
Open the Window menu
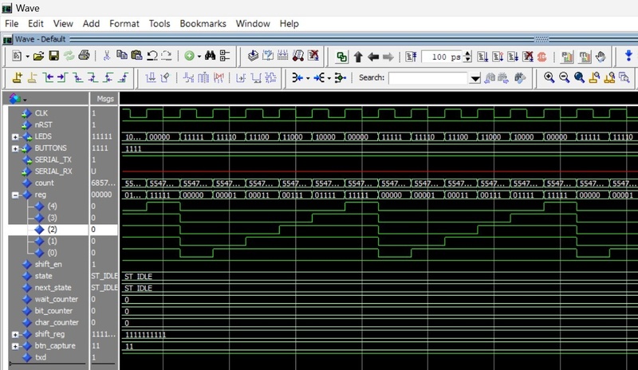click(x=253, y=24)
